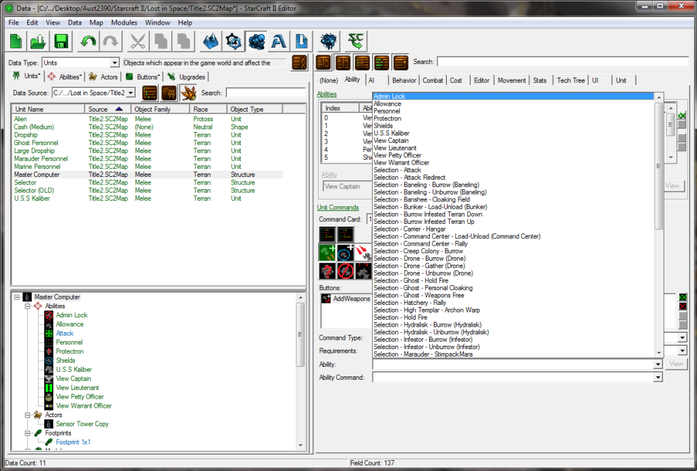Click the Abilities link heading
The image size is (697, 471).
[327, 94]
